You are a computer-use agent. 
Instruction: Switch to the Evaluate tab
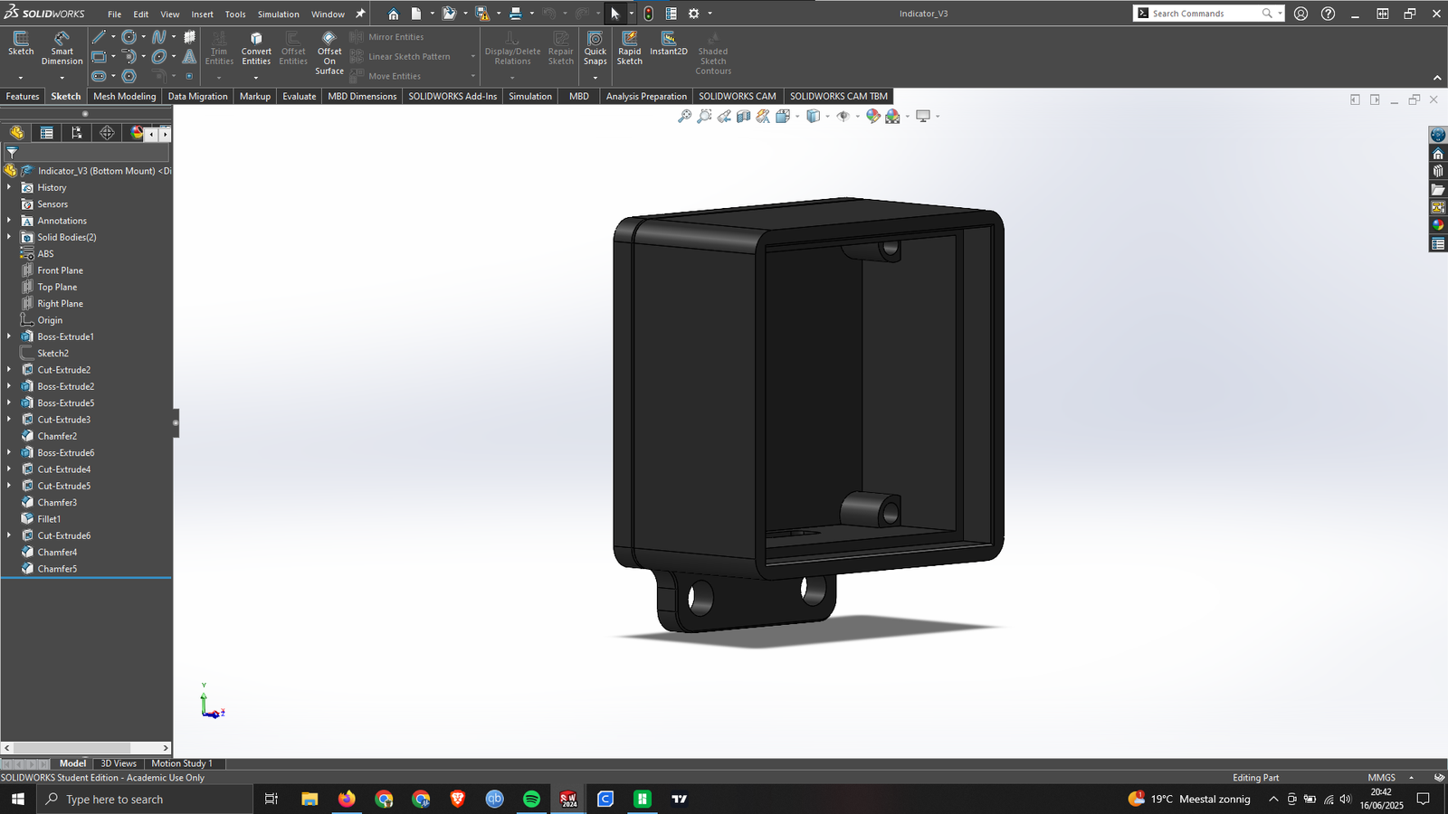click(x=299, y=96)
